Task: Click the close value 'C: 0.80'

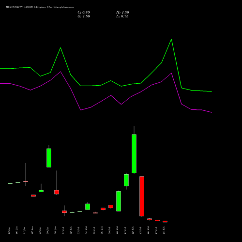Action: point(84,13)
